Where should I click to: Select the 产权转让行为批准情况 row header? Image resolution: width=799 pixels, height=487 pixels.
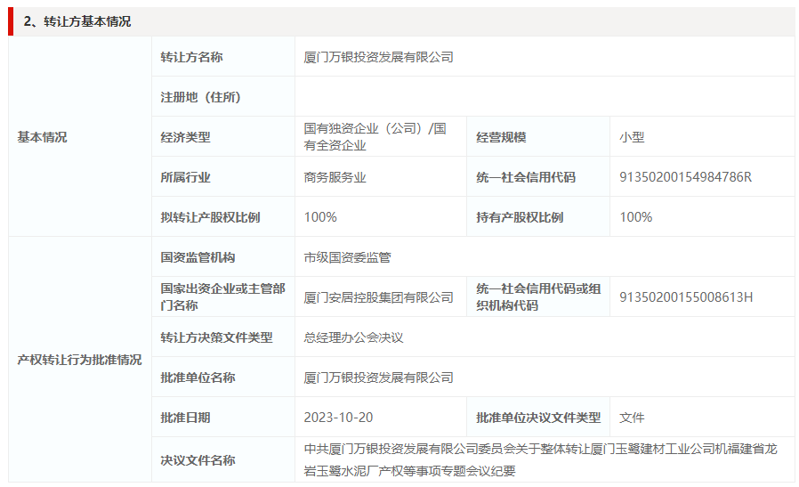click(x=79, y=360)
